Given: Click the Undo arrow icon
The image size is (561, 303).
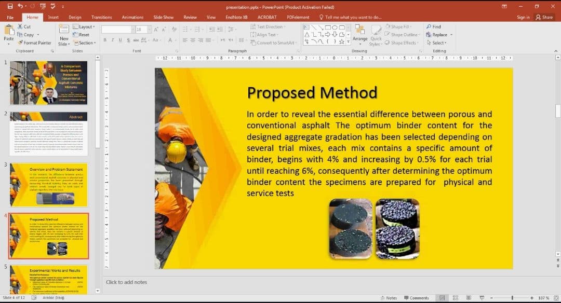Looking at the screenshot, I should click(20, 6).
